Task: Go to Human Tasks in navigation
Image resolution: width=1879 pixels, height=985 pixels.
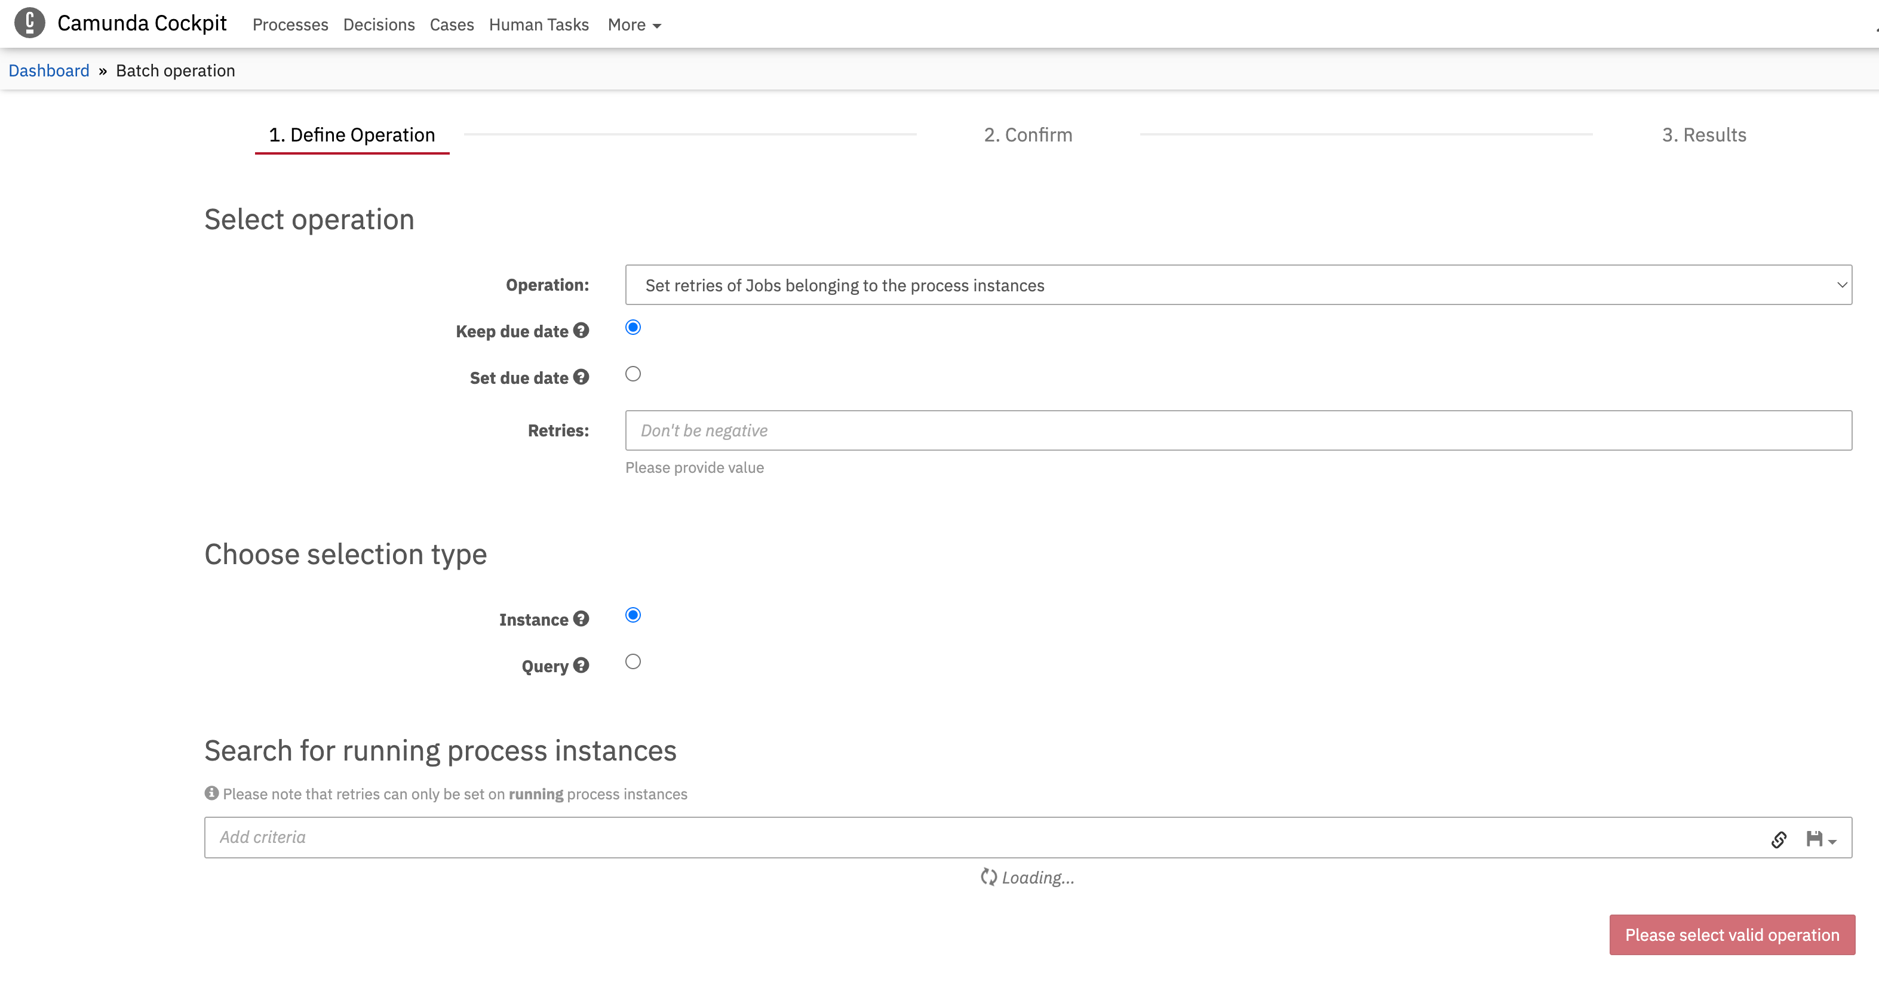Action: click(538, 25)
